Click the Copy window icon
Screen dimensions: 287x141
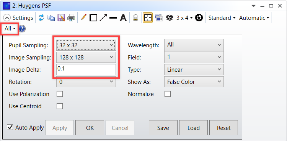click(x=51, y=18)
